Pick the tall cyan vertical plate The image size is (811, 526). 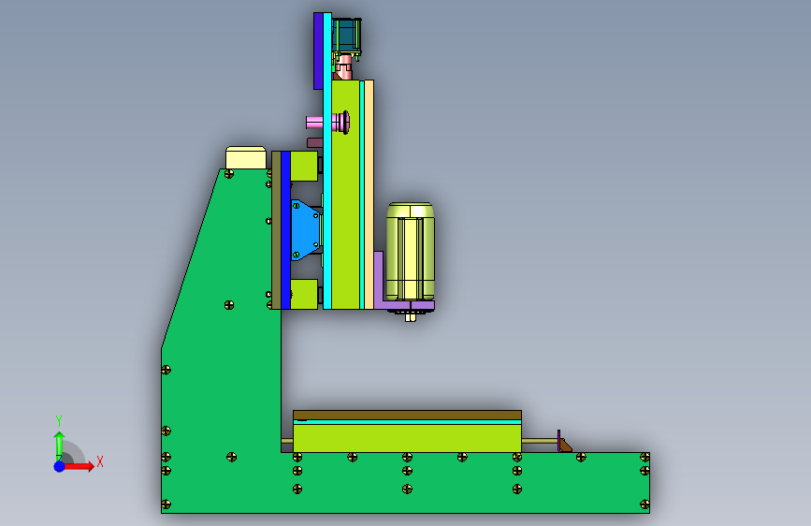(326, 160)
